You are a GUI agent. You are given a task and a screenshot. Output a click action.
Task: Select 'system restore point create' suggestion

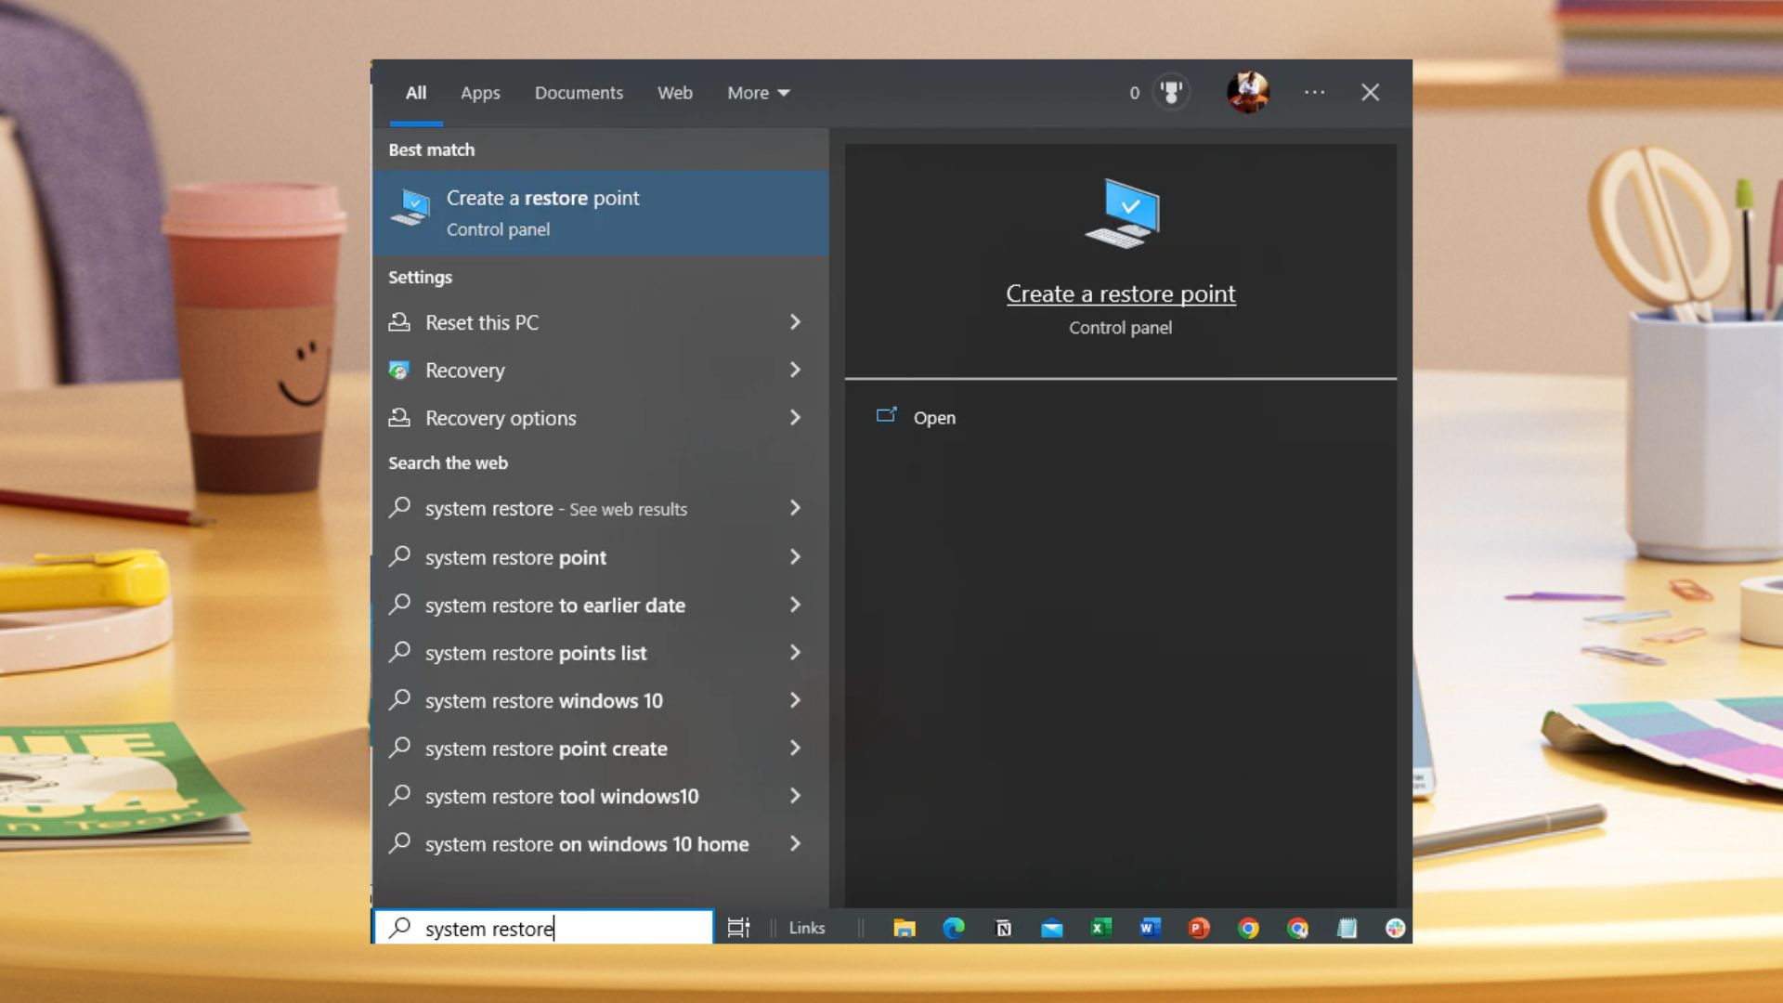tap(600, 749)
